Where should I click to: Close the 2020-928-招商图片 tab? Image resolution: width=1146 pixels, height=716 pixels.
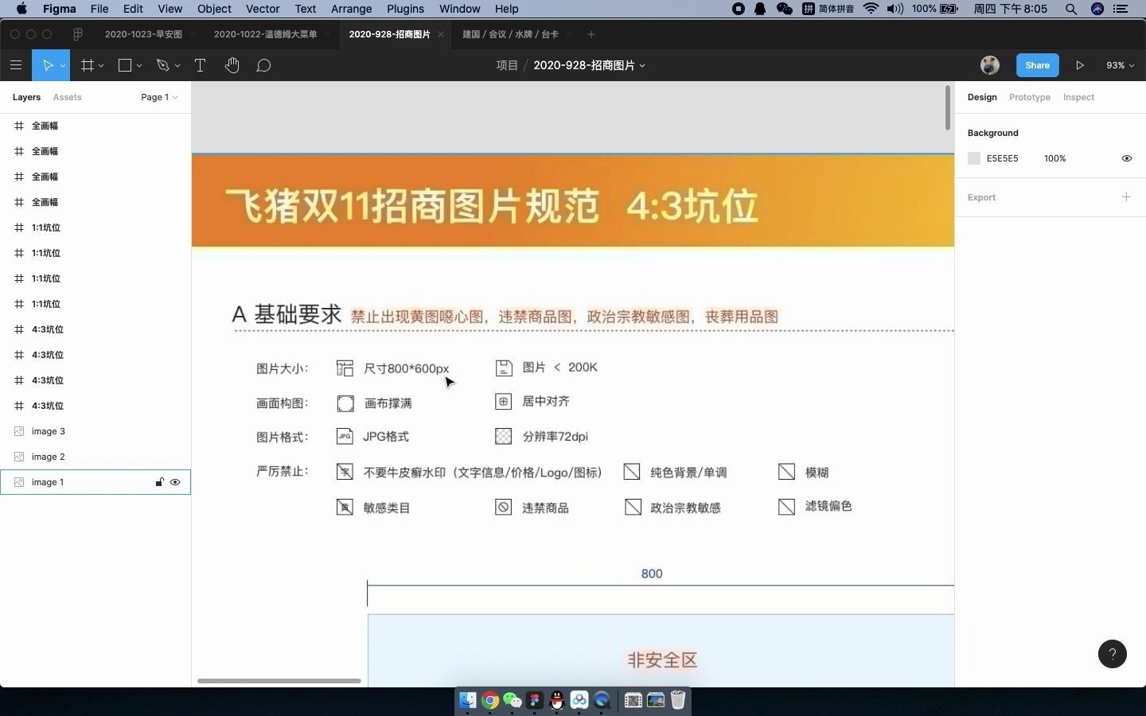(x=441, y=34)
